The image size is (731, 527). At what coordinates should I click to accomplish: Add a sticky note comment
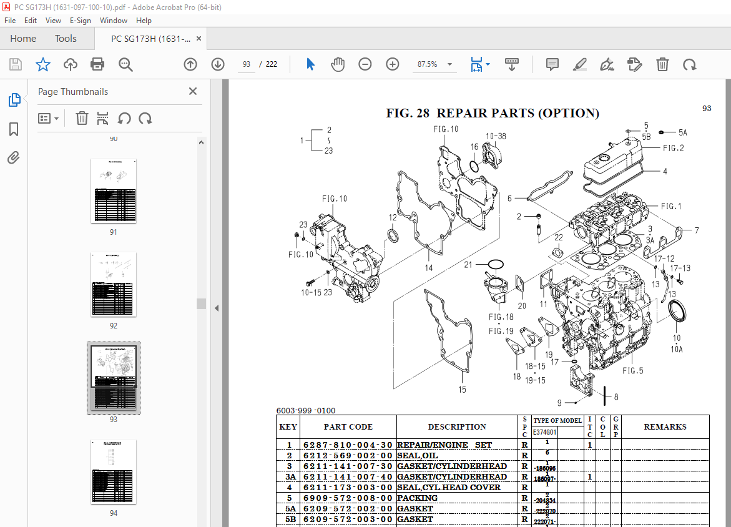[552, 64]
